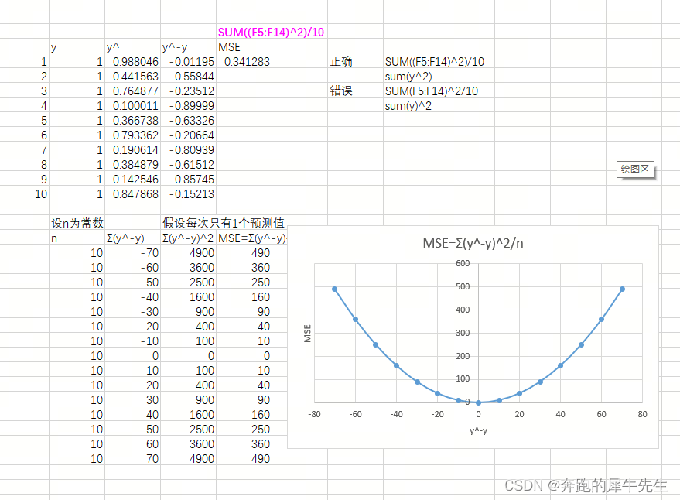Image resolution: width=680 pixels, height=500 pixels.
Task: Select the chart data point at x=70
Action: point(622,289)
